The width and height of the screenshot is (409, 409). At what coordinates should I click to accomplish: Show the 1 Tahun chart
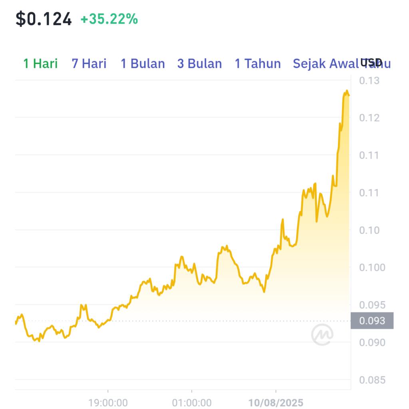click(258, 64)
